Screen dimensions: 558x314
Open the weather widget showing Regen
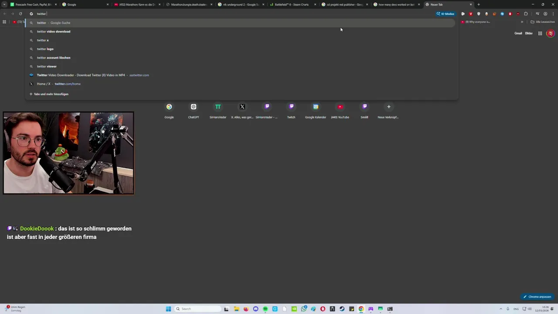[15, 309]
